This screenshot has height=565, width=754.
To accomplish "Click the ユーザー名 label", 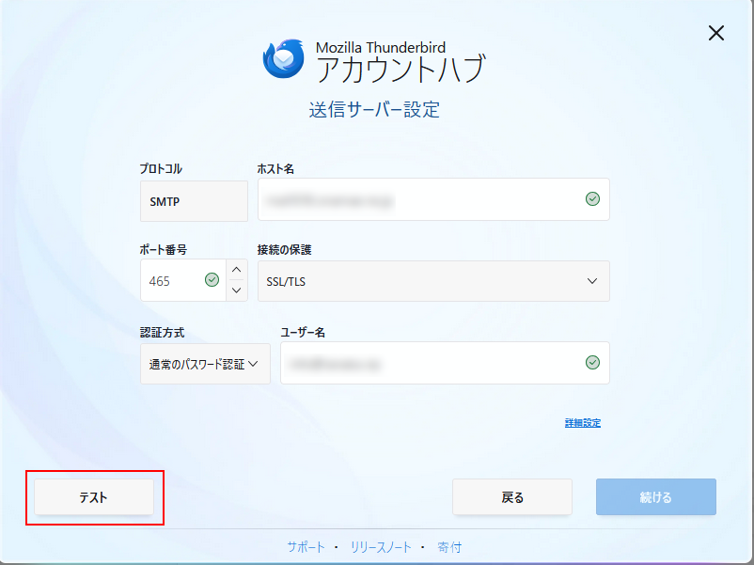I will click(x=303, y=332).
